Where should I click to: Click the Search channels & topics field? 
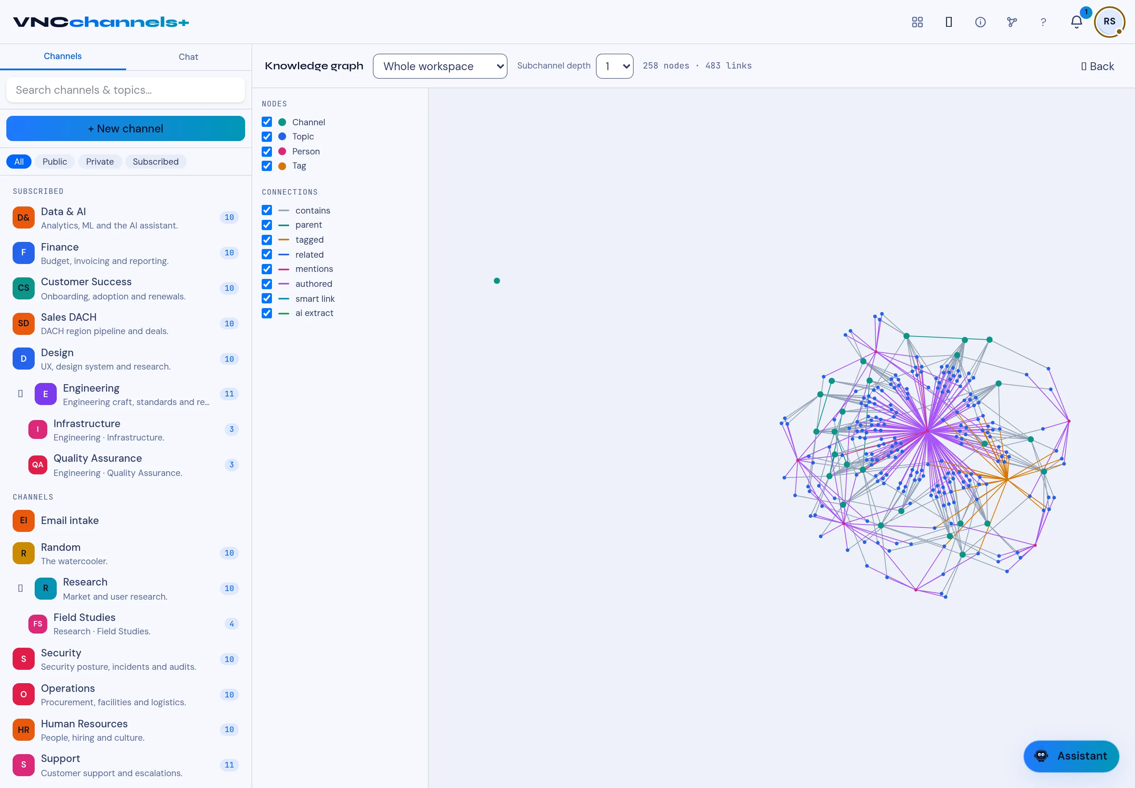pyautogui.click(x=125, y=90)
